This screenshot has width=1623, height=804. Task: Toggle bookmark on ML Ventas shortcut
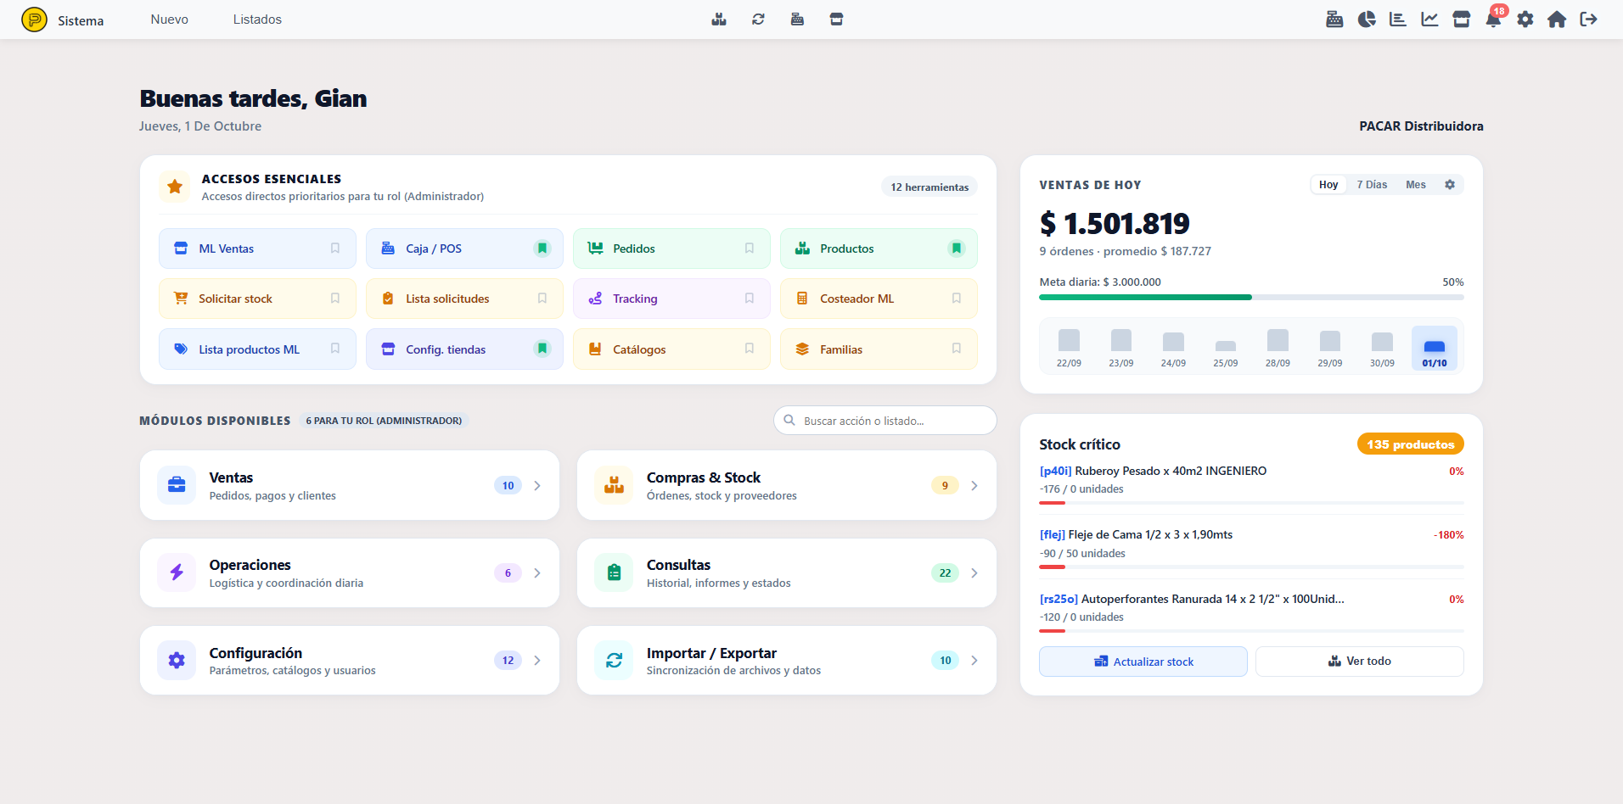tap(335, 248)
